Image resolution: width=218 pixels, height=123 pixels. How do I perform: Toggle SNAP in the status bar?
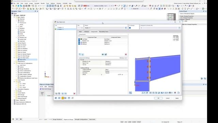coord(122,122)
